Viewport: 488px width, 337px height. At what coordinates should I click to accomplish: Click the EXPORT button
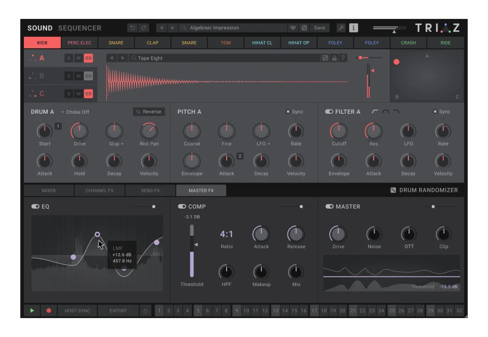tap(118, 310)
